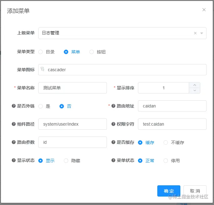This screenshot has width=214, height=205.
Task: Click the help icon next to 路由地址
Action: (113, 106)
